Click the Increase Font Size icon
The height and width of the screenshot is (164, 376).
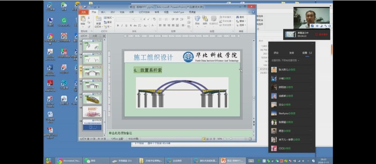tap(144, 19)
